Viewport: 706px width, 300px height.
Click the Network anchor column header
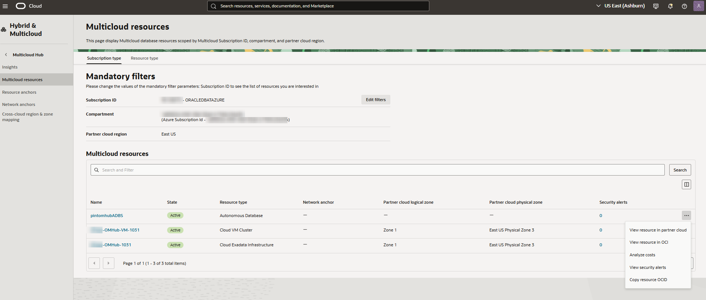(x=318, y=202)
